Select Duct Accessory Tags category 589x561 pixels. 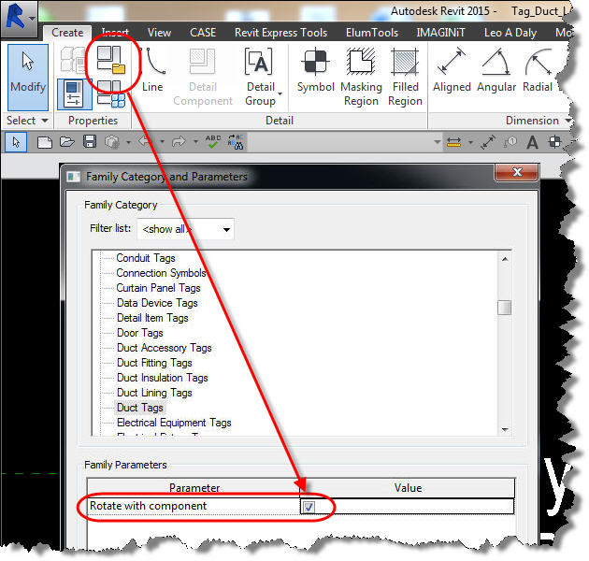point(165,349)
